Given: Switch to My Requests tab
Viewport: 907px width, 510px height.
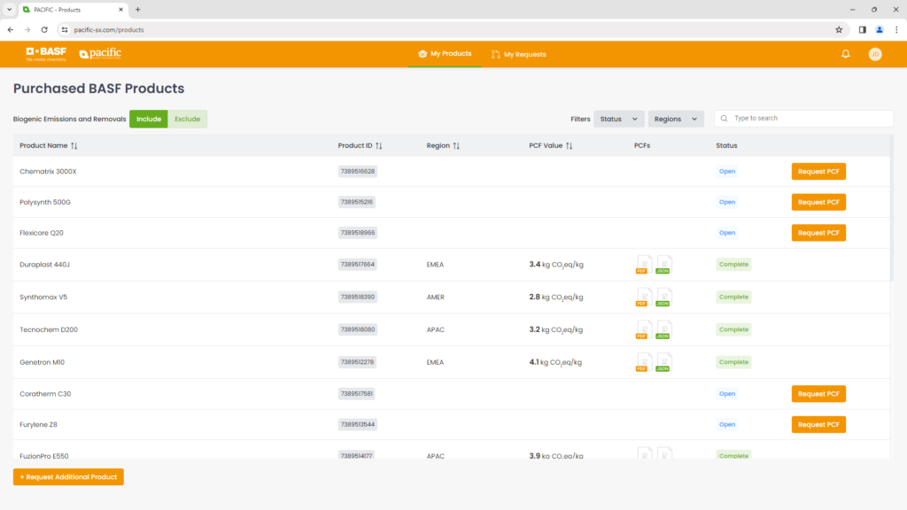Looking at the screenshot, I should 519,54.
